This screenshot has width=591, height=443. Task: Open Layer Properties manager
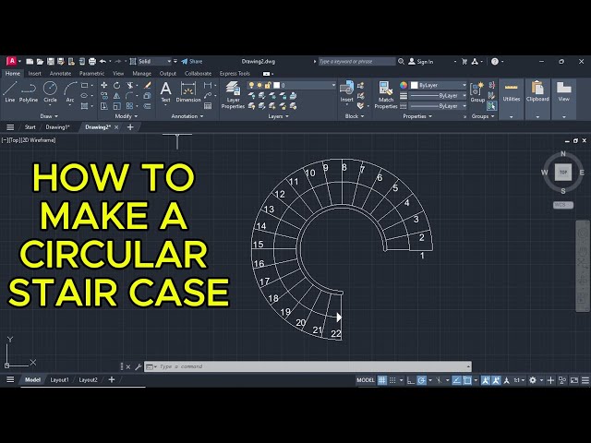[x=233, y=95]
